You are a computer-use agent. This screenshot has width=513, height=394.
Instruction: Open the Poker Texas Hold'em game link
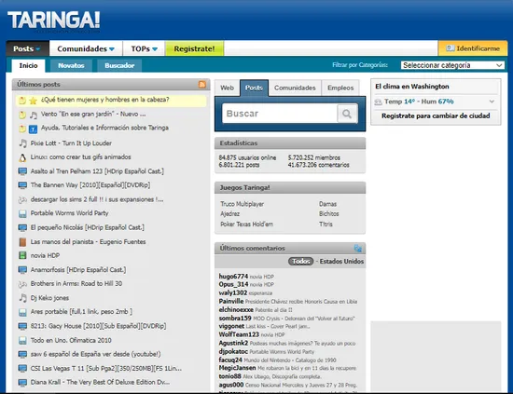point(246,224)
